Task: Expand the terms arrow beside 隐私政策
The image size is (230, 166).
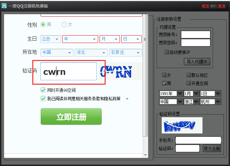Action: point(127,99)
